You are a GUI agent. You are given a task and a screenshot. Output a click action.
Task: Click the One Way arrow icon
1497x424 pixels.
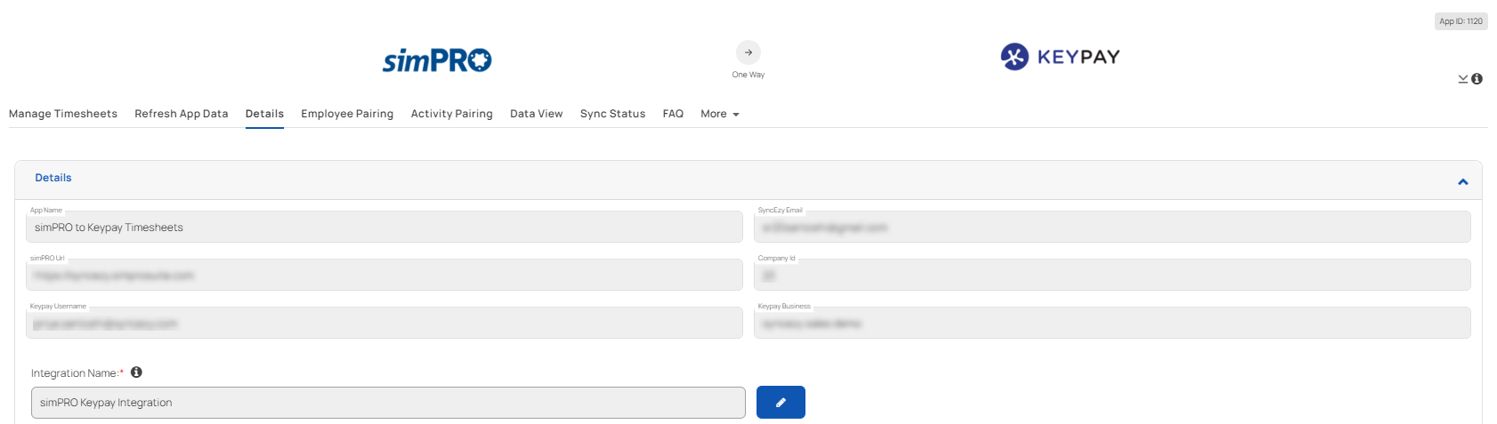coord(748,52)
